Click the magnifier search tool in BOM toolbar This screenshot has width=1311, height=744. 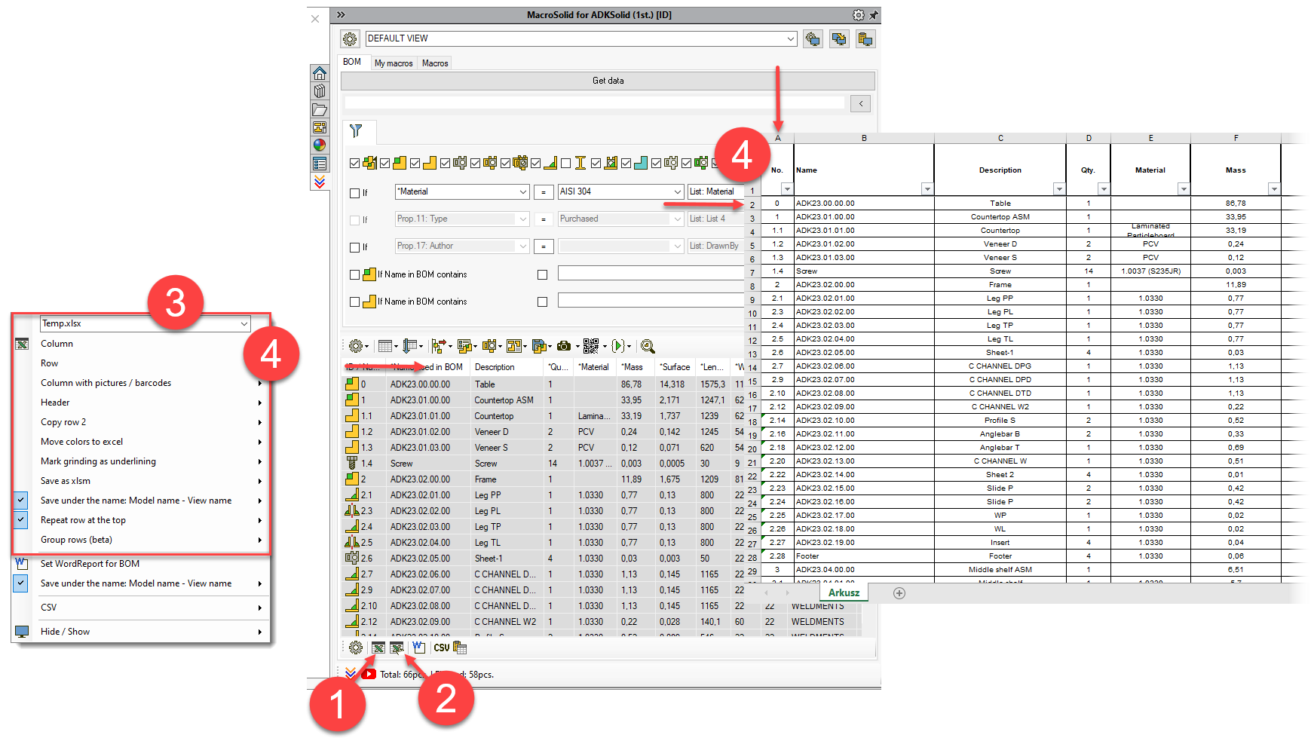click(x=647, y=346)
